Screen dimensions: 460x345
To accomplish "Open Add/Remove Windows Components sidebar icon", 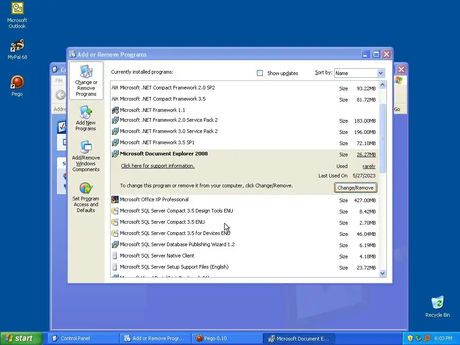I will click(x=86, y=156).
